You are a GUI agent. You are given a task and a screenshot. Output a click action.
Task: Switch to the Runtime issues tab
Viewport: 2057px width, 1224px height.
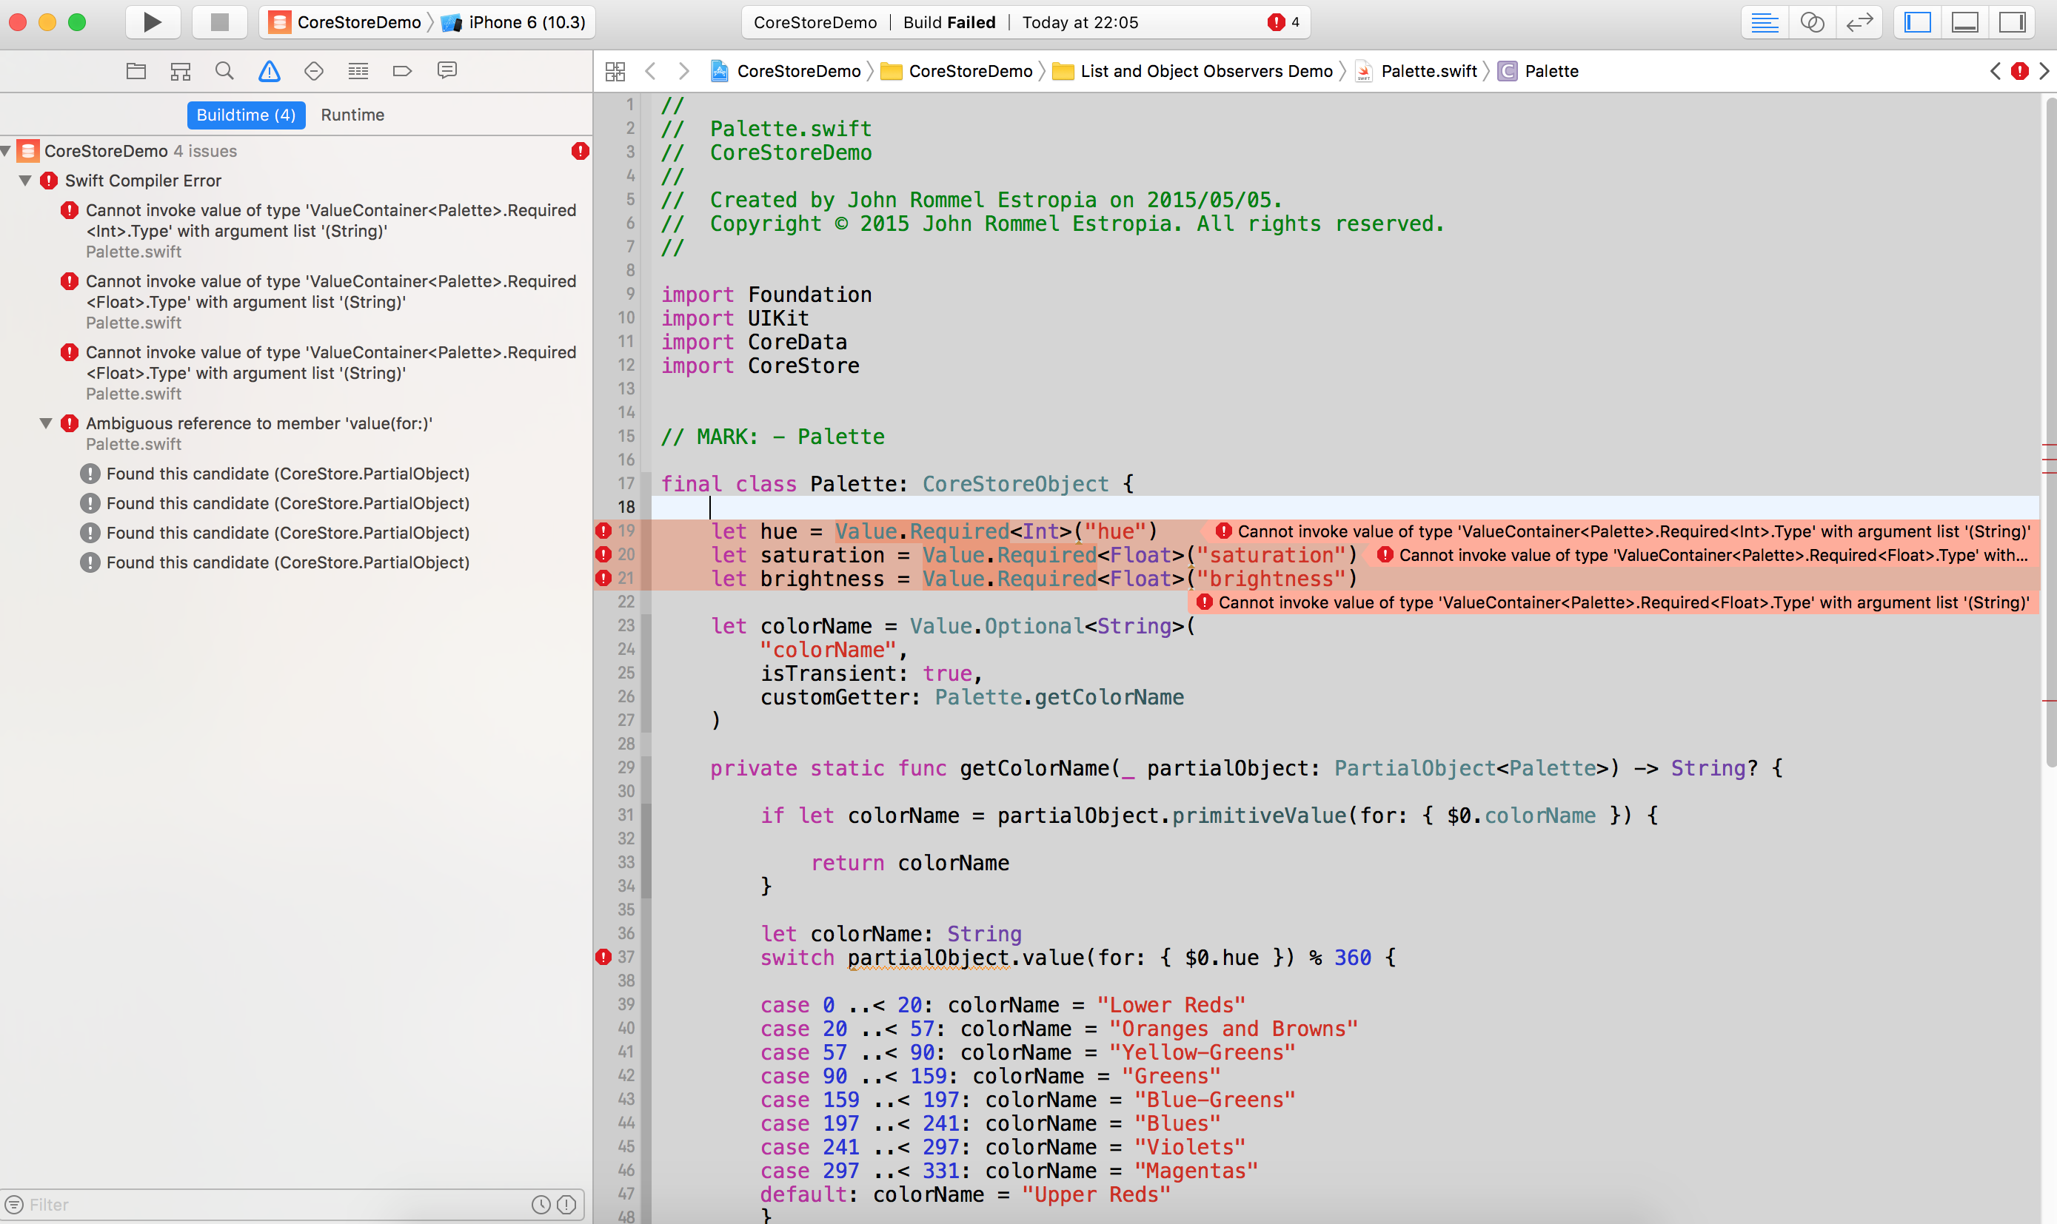(352, 115)
